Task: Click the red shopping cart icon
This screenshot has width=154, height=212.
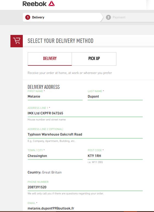Action: coord(16,41)
